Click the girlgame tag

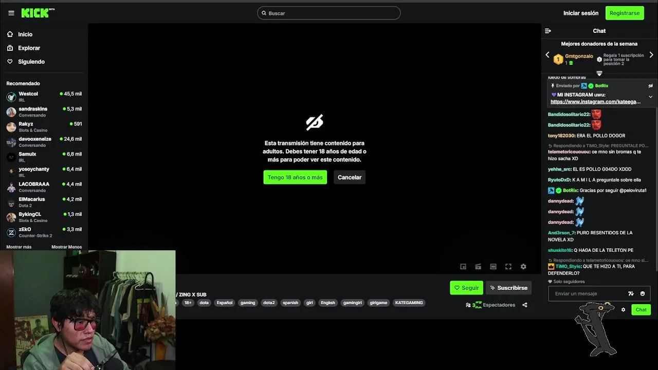[378, 303]
